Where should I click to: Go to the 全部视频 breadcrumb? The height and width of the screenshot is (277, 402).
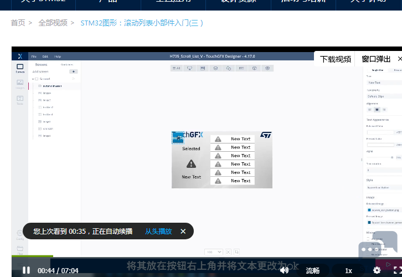pyautogui.click(x=53, y=23)
